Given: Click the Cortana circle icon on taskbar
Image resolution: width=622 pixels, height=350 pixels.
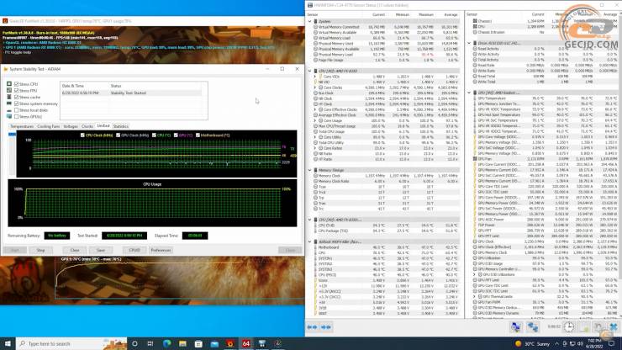Looking at the screenshot, I should tap(134, 343).
